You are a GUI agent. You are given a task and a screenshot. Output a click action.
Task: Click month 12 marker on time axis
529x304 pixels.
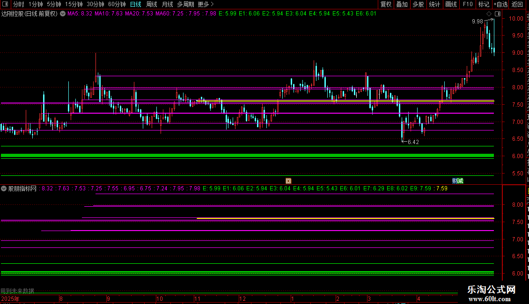click(242, 298)
